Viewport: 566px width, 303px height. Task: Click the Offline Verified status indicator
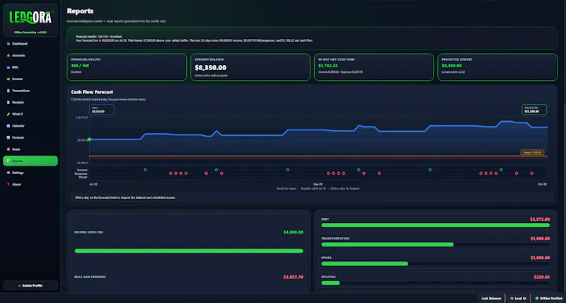pyautogui.click(x=548, y=298)
